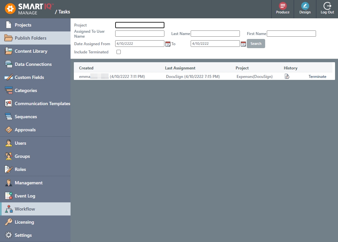338x242 pixels.
Task: Enable the Include Terminated checkbox
Action: [x=118, y=52]
